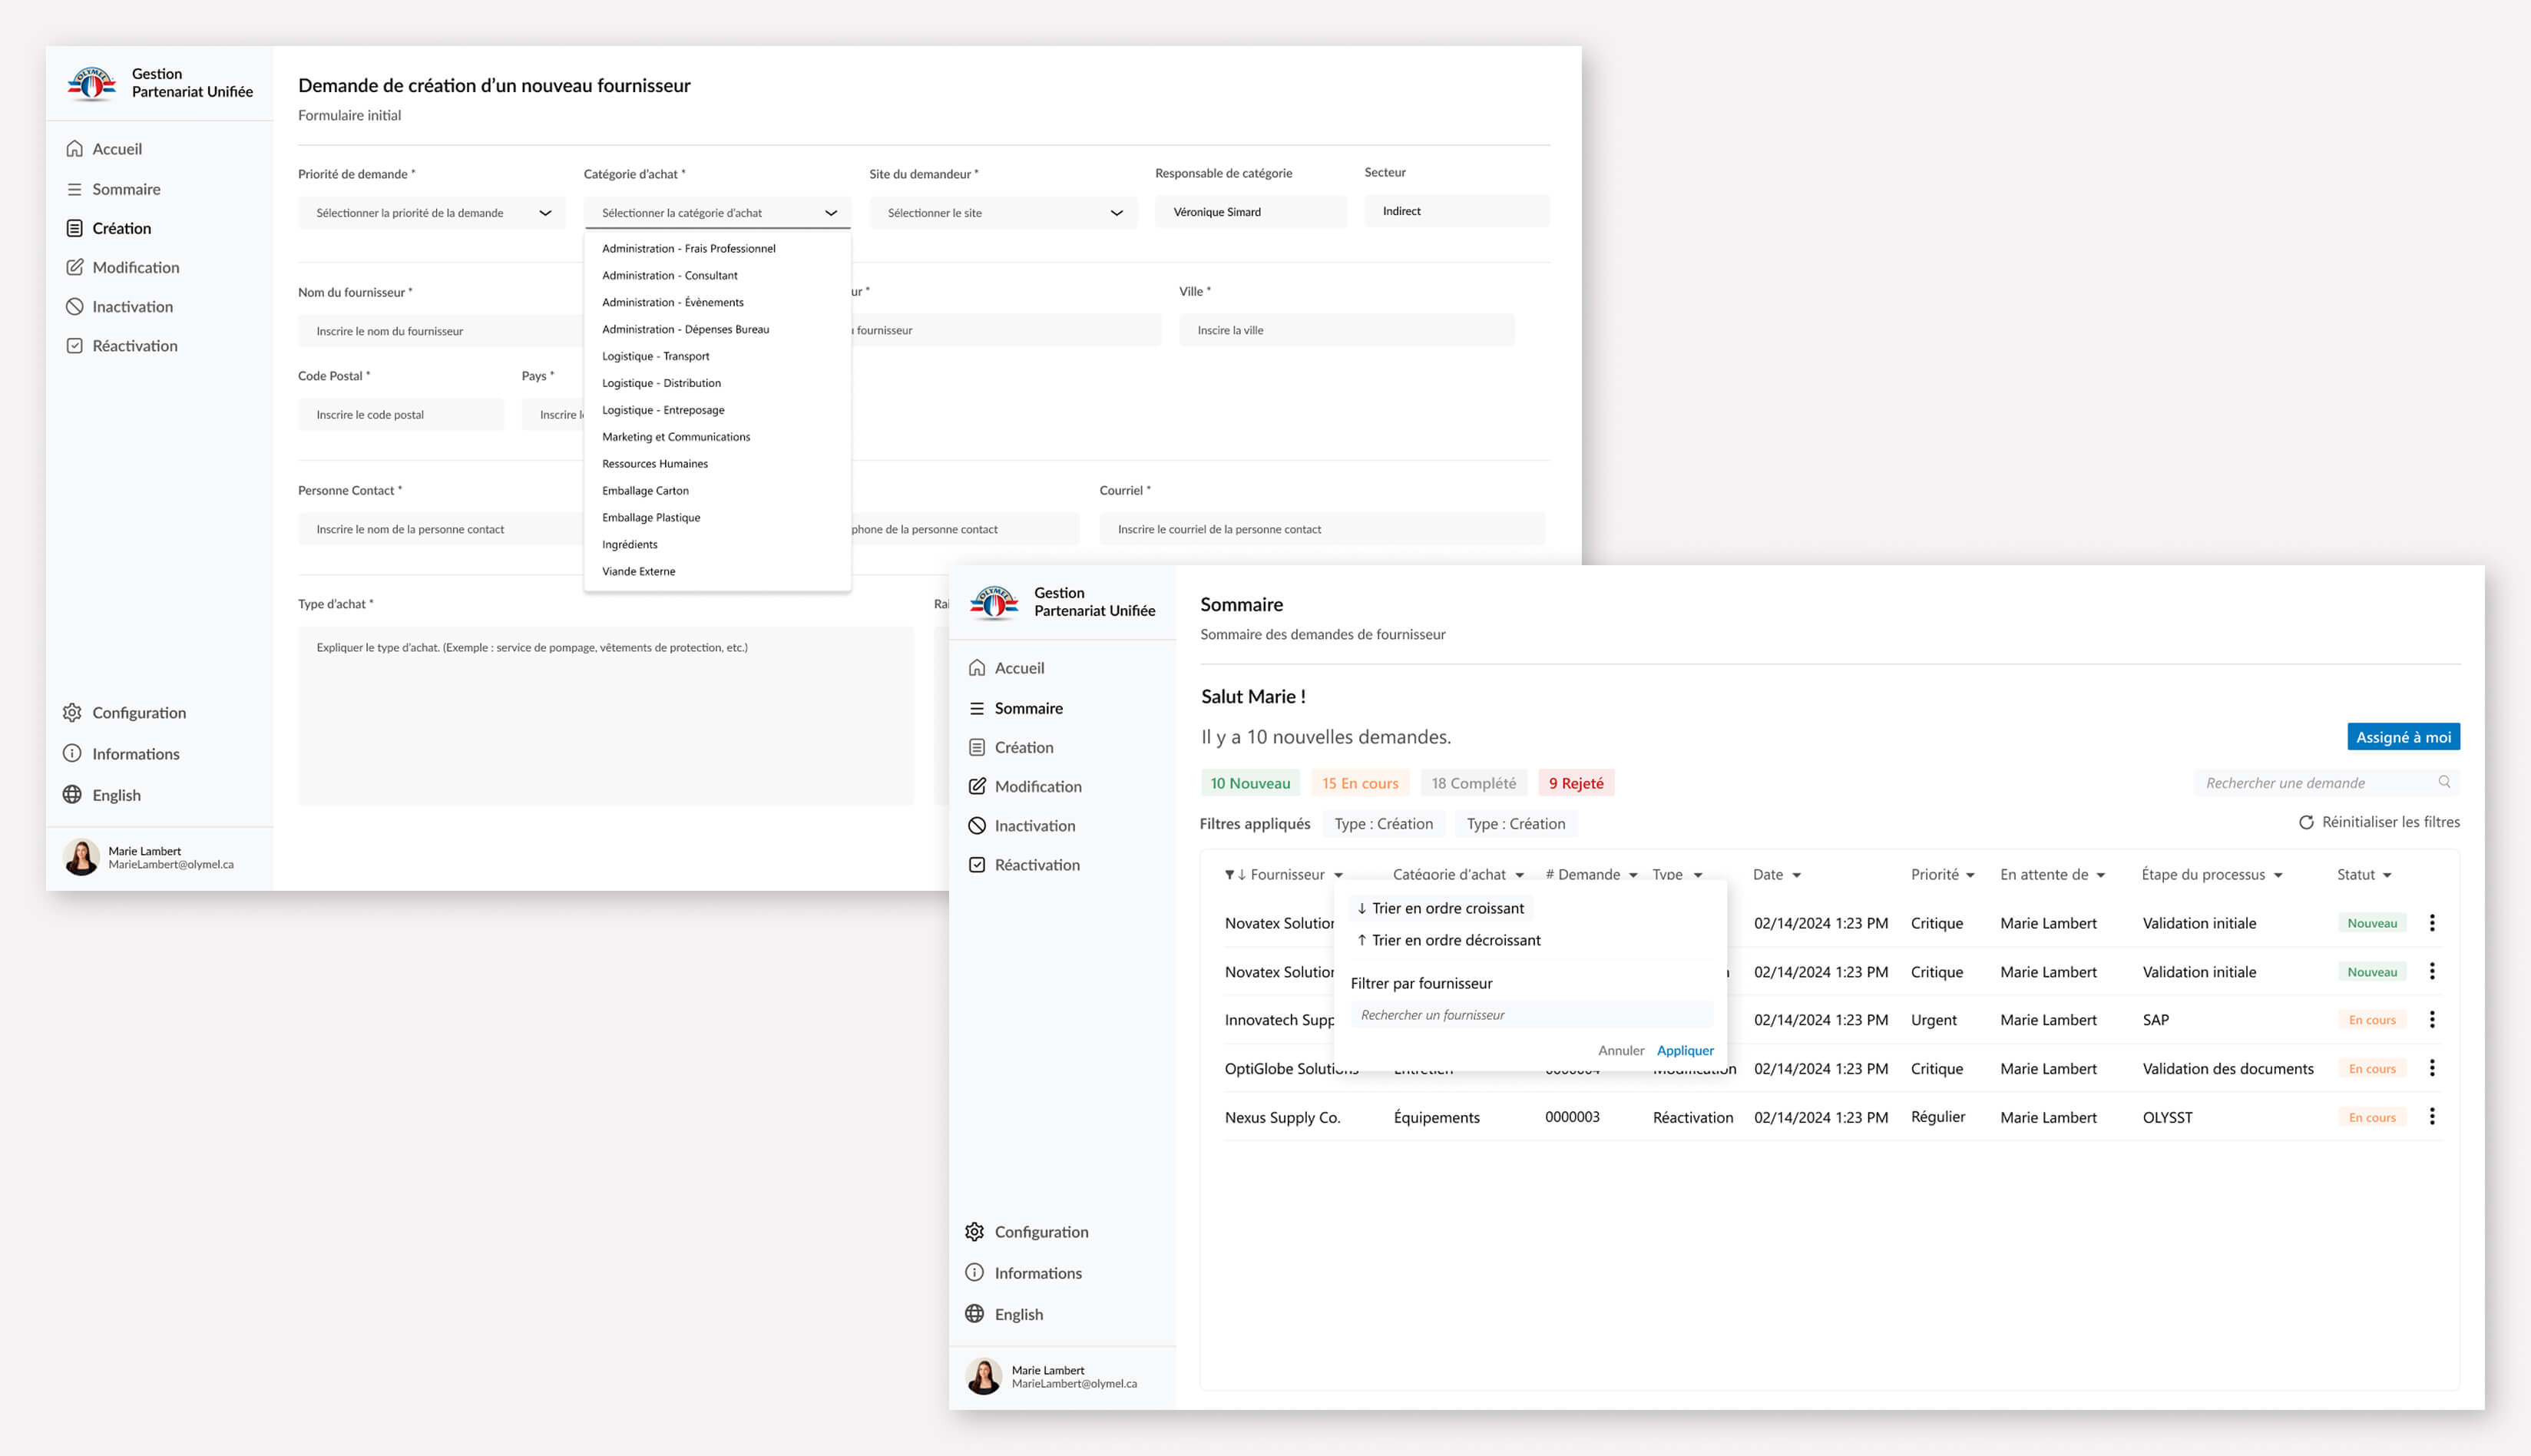Expand the En attente de column arrow
Image resolution: width=2531 pixels, height=1456 pixels.
click(x=2100, y=875)
